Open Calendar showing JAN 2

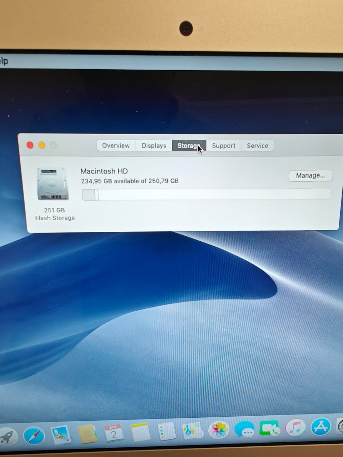(x=114, y=433)
